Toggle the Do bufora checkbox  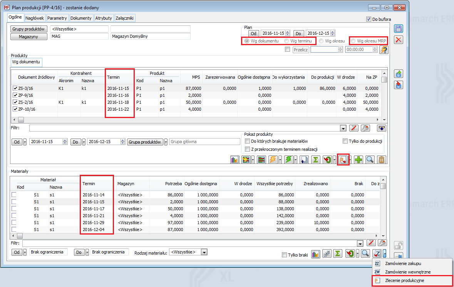(368, 19)
